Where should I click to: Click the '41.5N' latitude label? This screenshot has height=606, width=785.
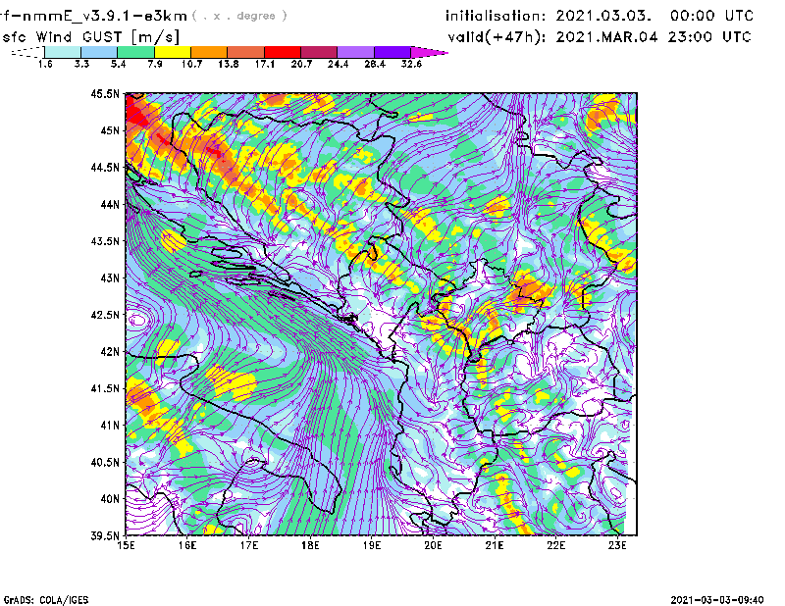(x=106, y=388)
